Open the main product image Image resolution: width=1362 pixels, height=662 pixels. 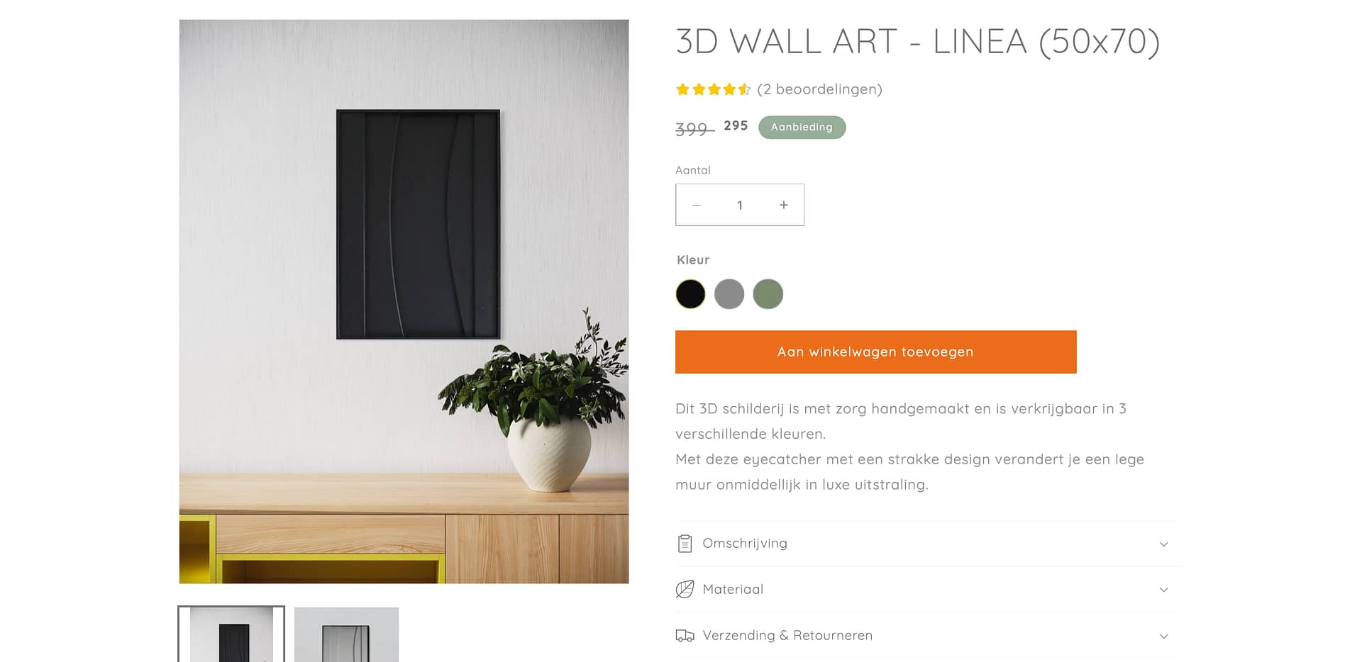pos(404,301)
